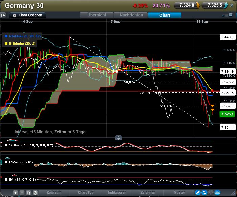Click the 23,6 % Fibonacci label
The height and width of the screenshot is (197, 237).
(x=166, y=106)
